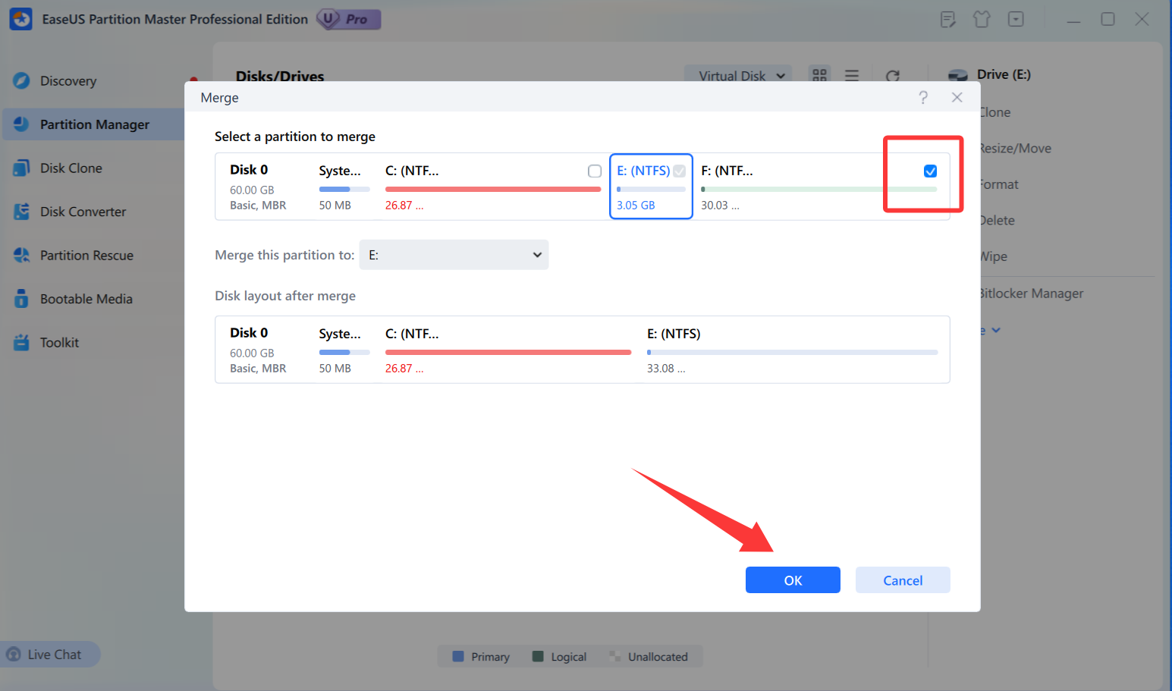
Task: Click the Logical legend entry
Action: pos(560,657)
